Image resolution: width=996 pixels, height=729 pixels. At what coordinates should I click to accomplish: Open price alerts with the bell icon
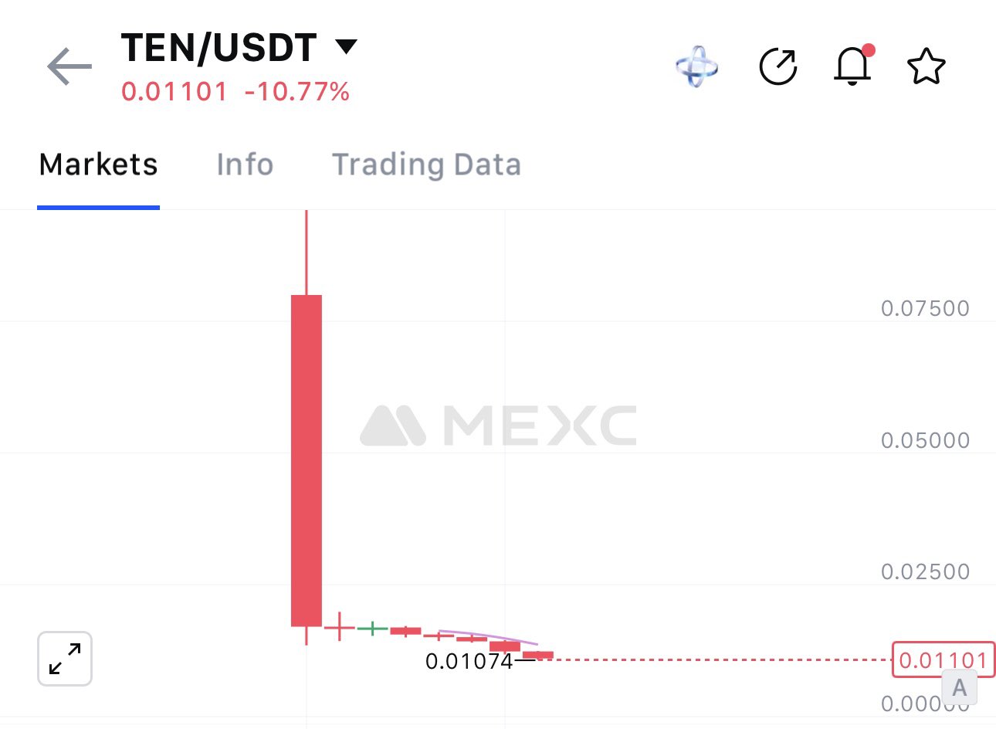tap(852, 66)
